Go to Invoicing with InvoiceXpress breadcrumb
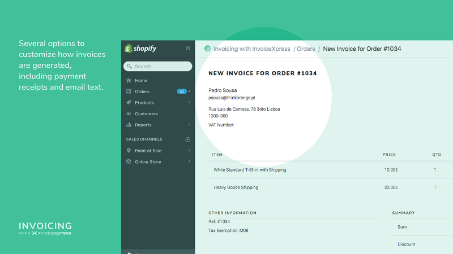 click(x=251, y=49)
